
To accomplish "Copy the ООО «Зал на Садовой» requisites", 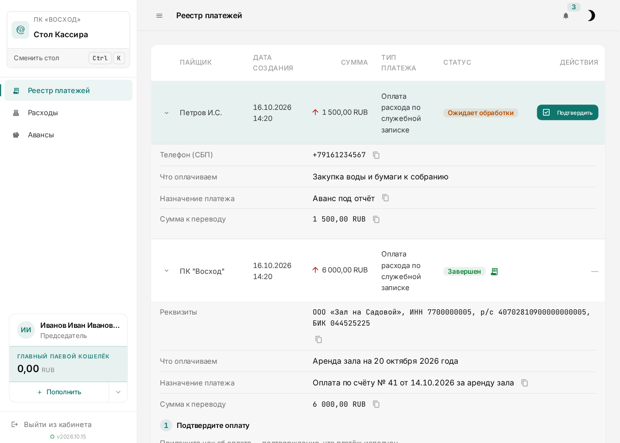I will (318, 339).
